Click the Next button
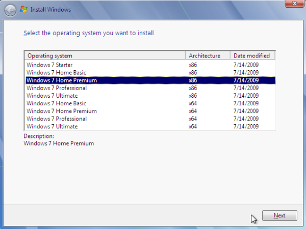The width and height of the screenshot is (306, 229). (279, 215)
